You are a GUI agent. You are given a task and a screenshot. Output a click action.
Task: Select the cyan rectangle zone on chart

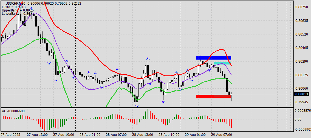[222, 63]
